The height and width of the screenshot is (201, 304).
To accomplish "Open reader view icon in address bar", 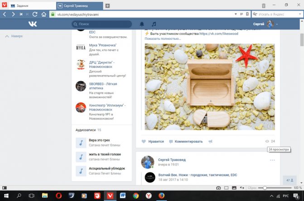I will tap(241, 14).
